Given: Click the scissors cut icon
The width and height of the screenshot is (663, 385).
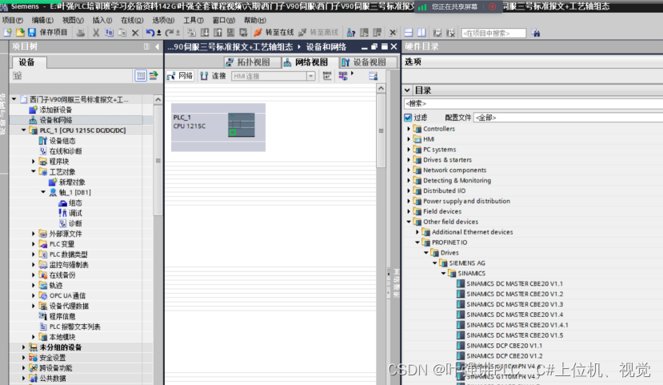Looking at the screenshot, I should tap(96, 32).
